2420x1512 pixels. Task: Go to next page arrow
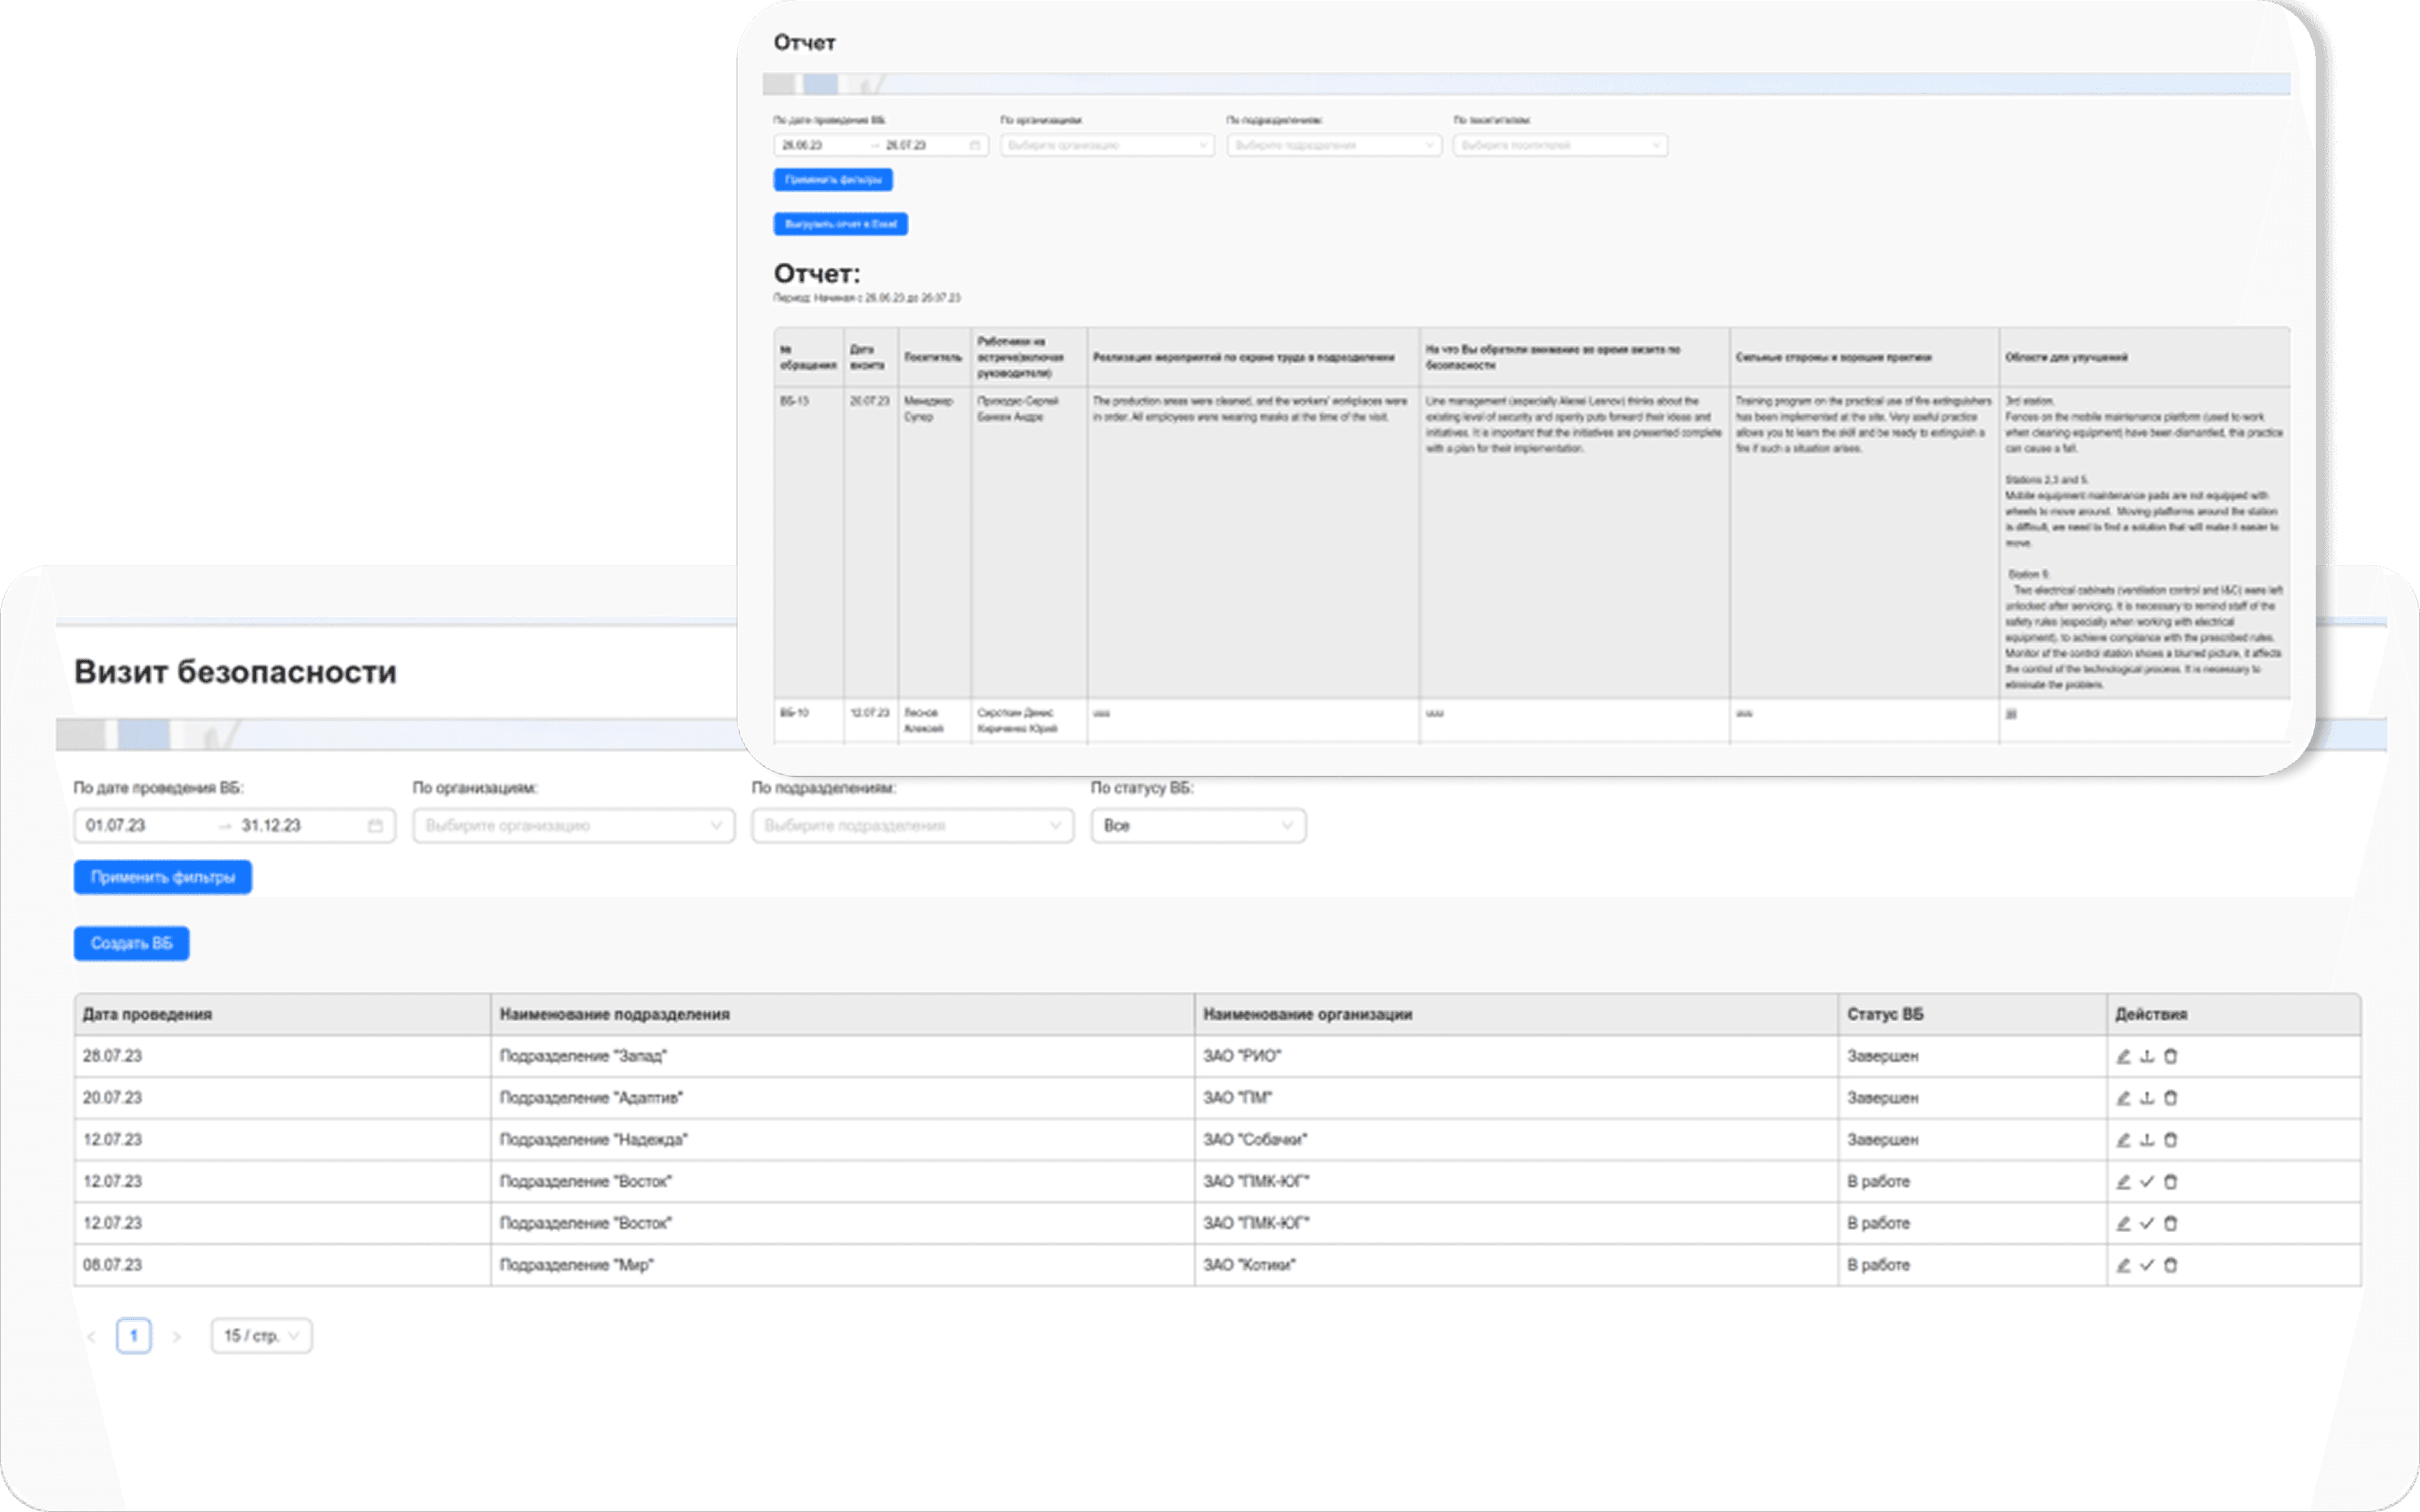point(177,1336)
